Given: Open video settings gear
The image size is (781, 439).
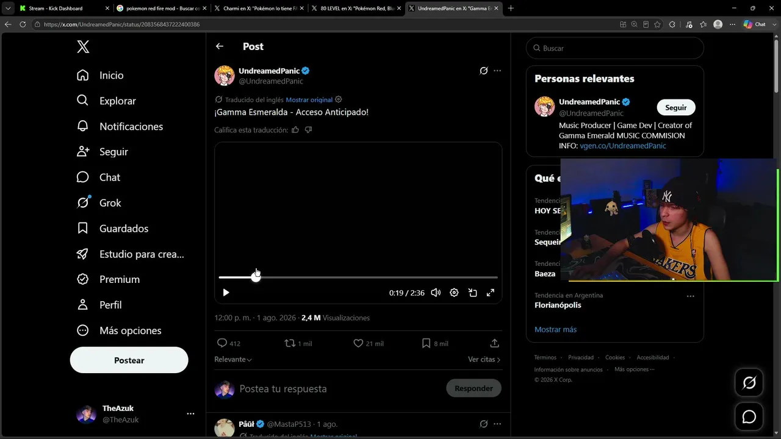Looking at the screenshot, I should [x=454, y=293].
